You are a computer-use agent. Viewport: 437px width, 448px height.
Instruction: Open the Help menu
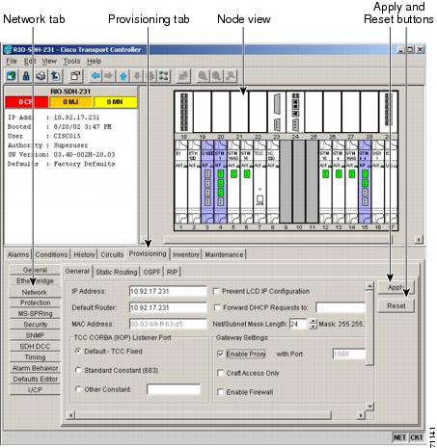tap(94, 61)
